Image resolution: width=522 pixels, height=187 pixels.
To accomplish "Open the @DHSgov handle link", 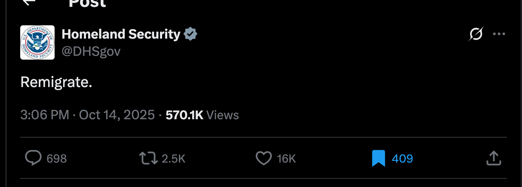I will click(91, 51).
